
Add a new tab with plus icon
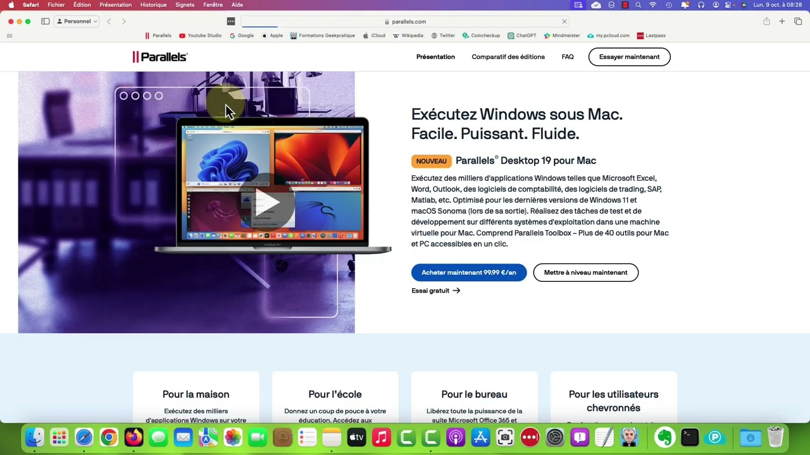(782, 21)
